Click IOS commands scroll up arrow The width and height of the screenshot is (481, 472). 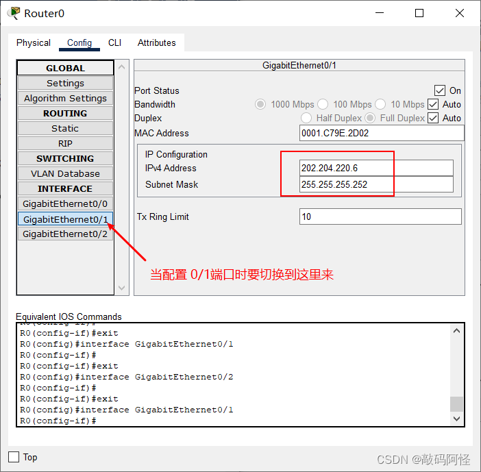[456, 331]
